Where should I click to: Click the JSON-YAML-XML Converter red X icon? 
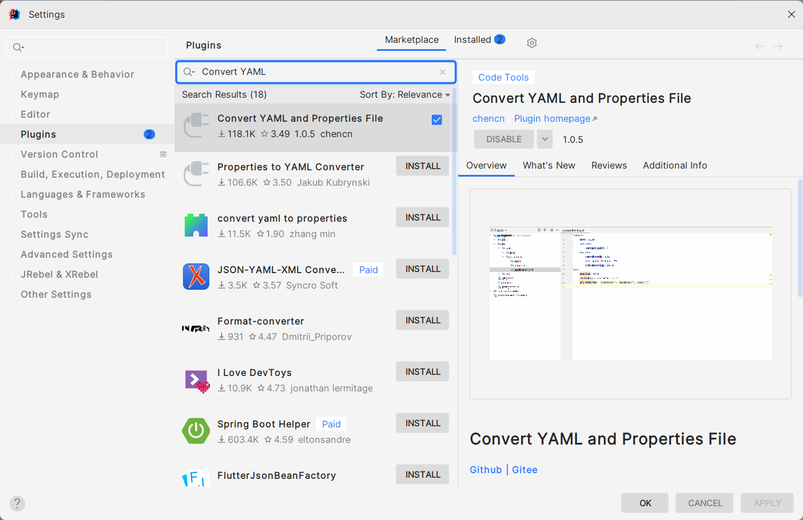click(196, 277)
